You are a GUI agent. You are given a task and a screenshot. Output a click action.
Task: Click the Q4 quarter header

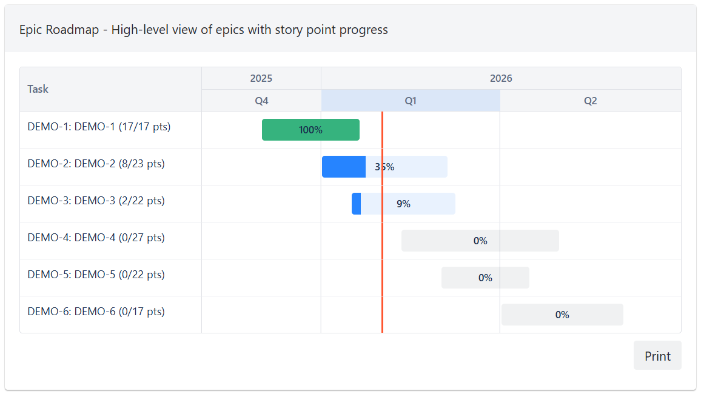point(261,101)
